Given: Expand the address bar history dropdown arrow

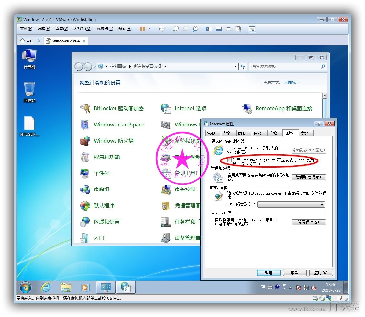Looking at the screenshot, I should 236,67.
